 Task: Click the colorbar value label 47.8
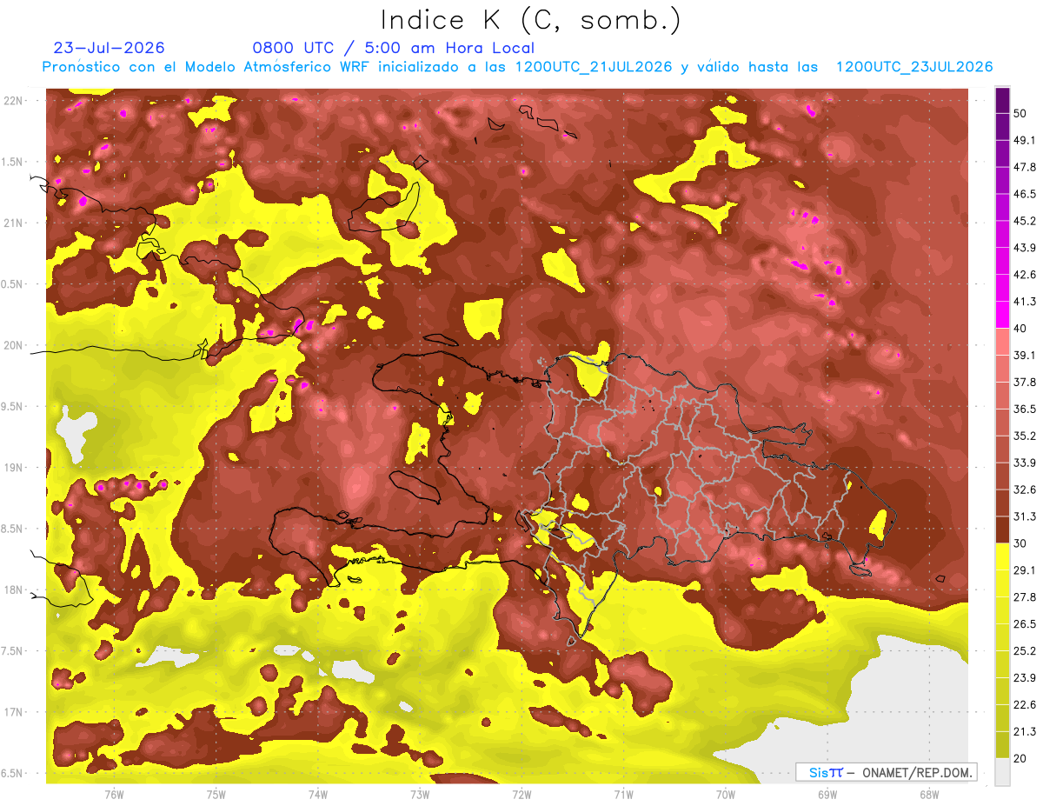tap(1025, 167)
